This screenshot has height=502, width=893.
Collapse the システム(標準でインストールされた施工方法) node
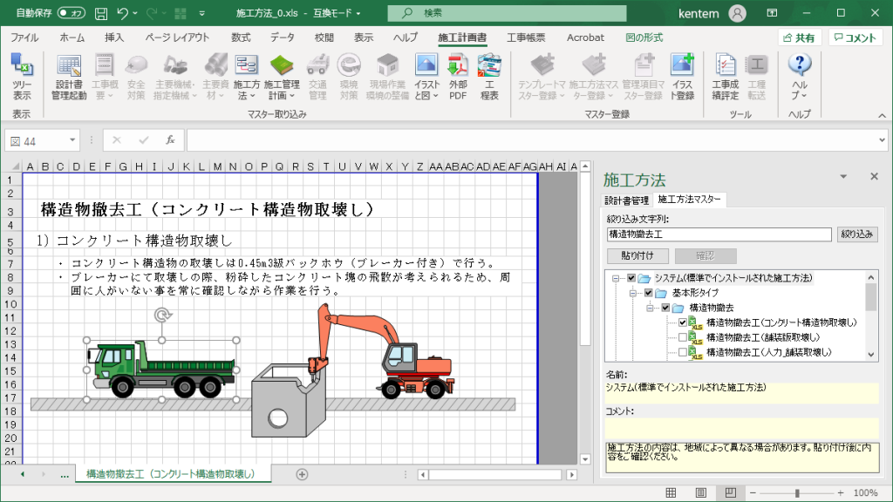(615, 277)
